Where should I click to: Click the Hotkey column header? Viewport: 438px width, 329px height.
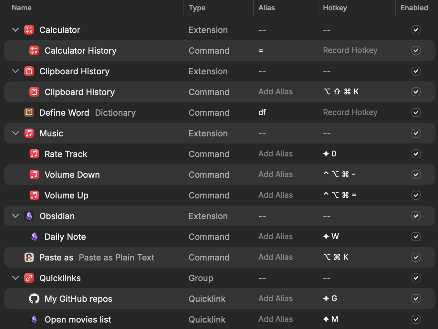click(335, 8)
